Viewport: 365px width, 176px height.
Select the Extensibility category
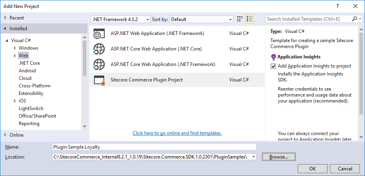(31, 93)
